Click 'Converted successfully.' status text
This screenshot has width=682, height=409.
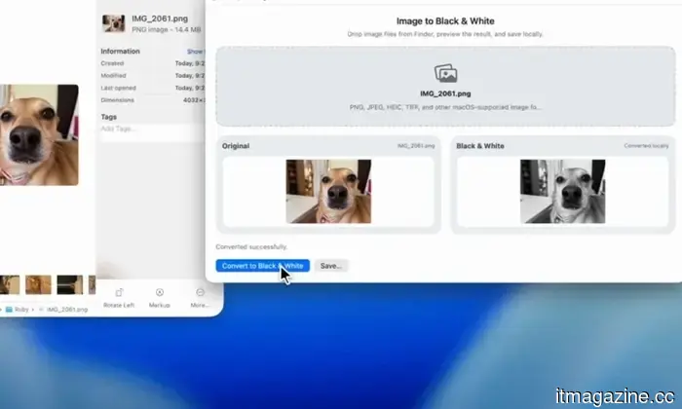point(251,247)
